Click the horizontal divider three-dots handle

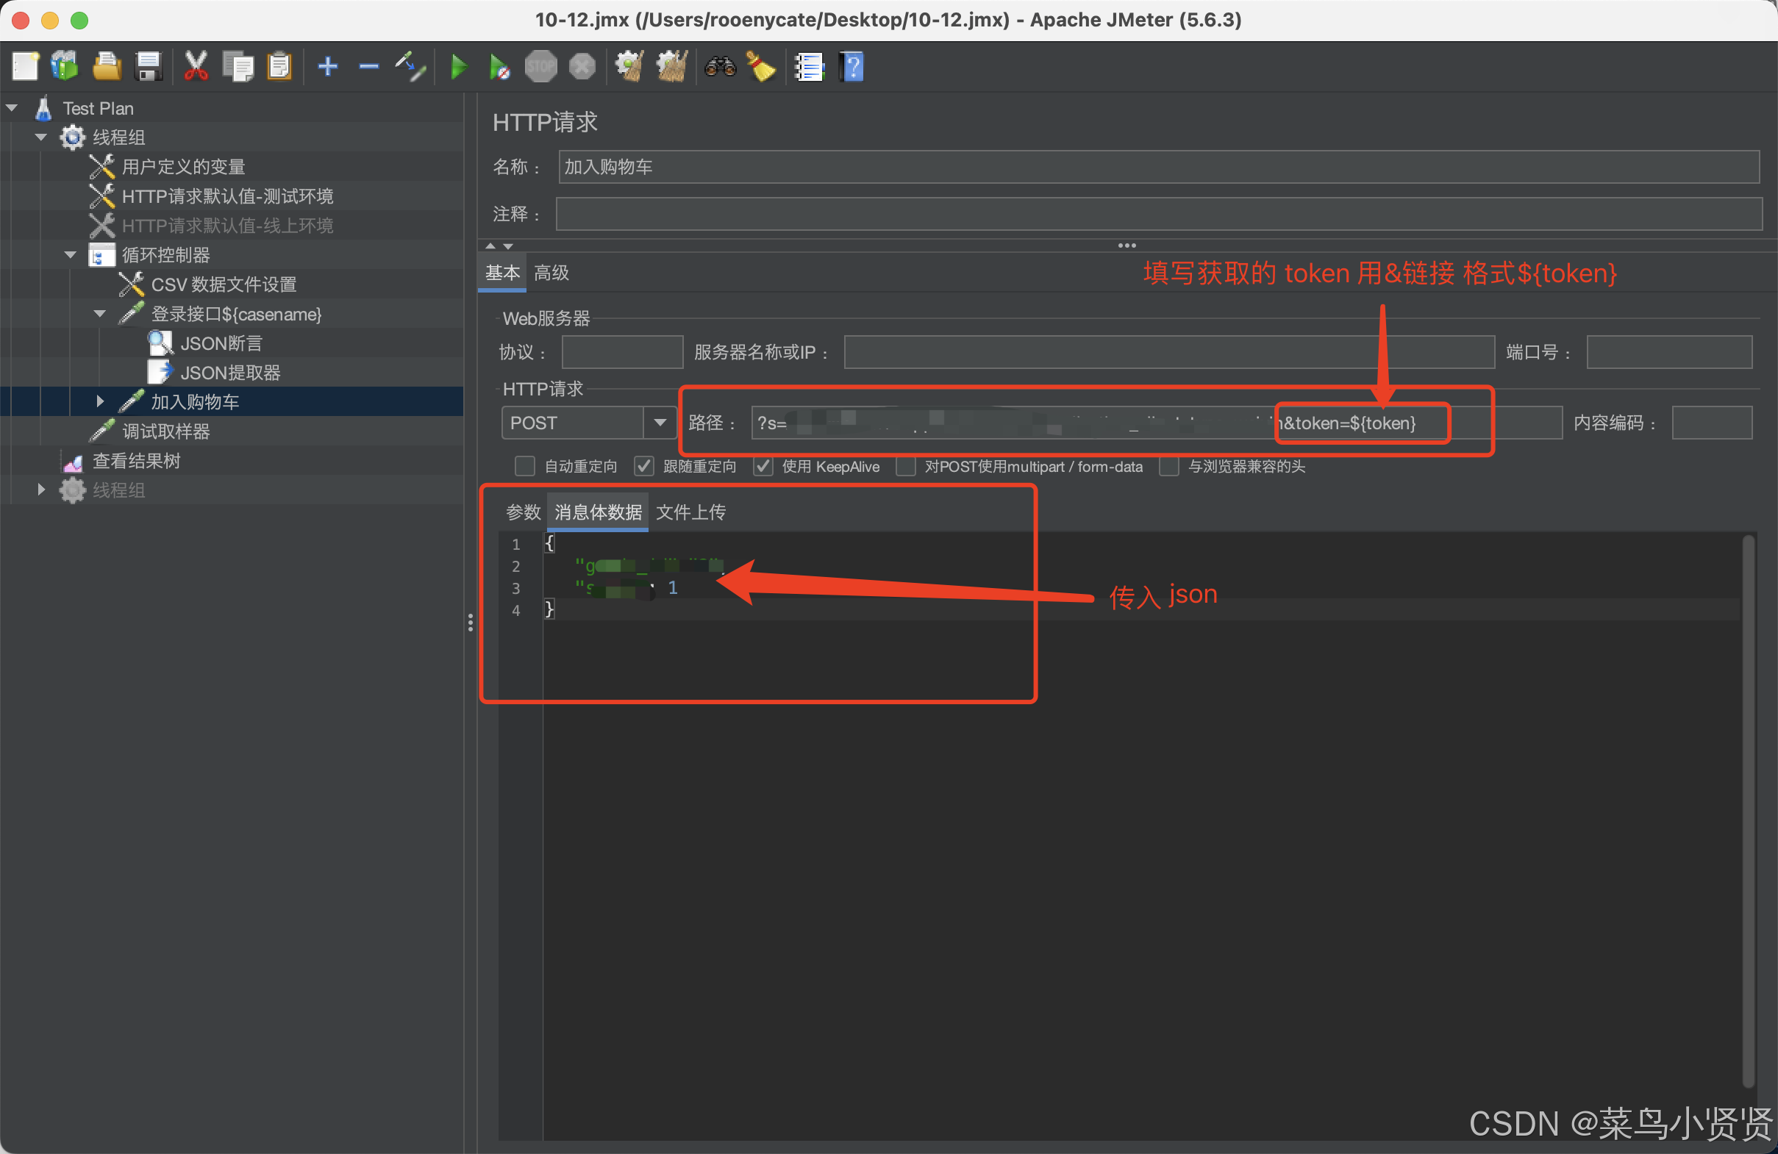click(x=1127, y=246)
